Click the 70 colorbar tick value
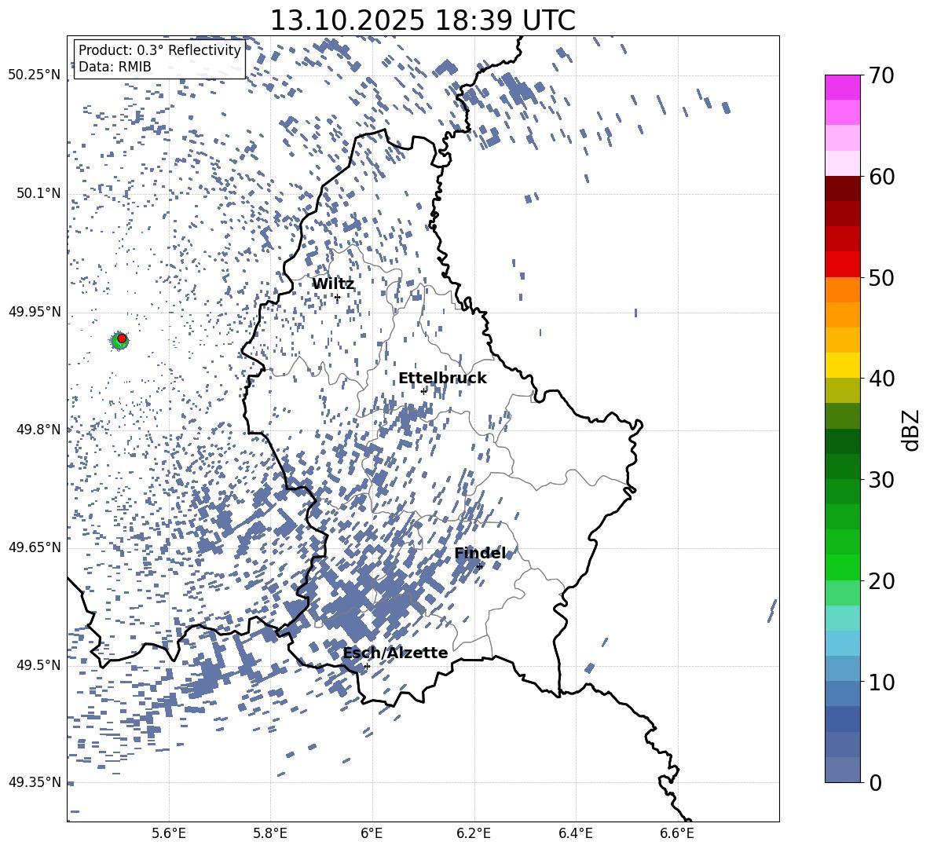 tap(881, 76)
